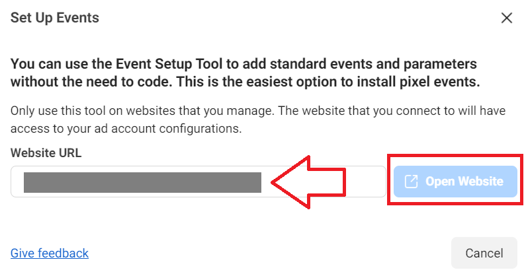Dismiss dialog using the X icon
The image size is (526, 272).
pos(507,18)
